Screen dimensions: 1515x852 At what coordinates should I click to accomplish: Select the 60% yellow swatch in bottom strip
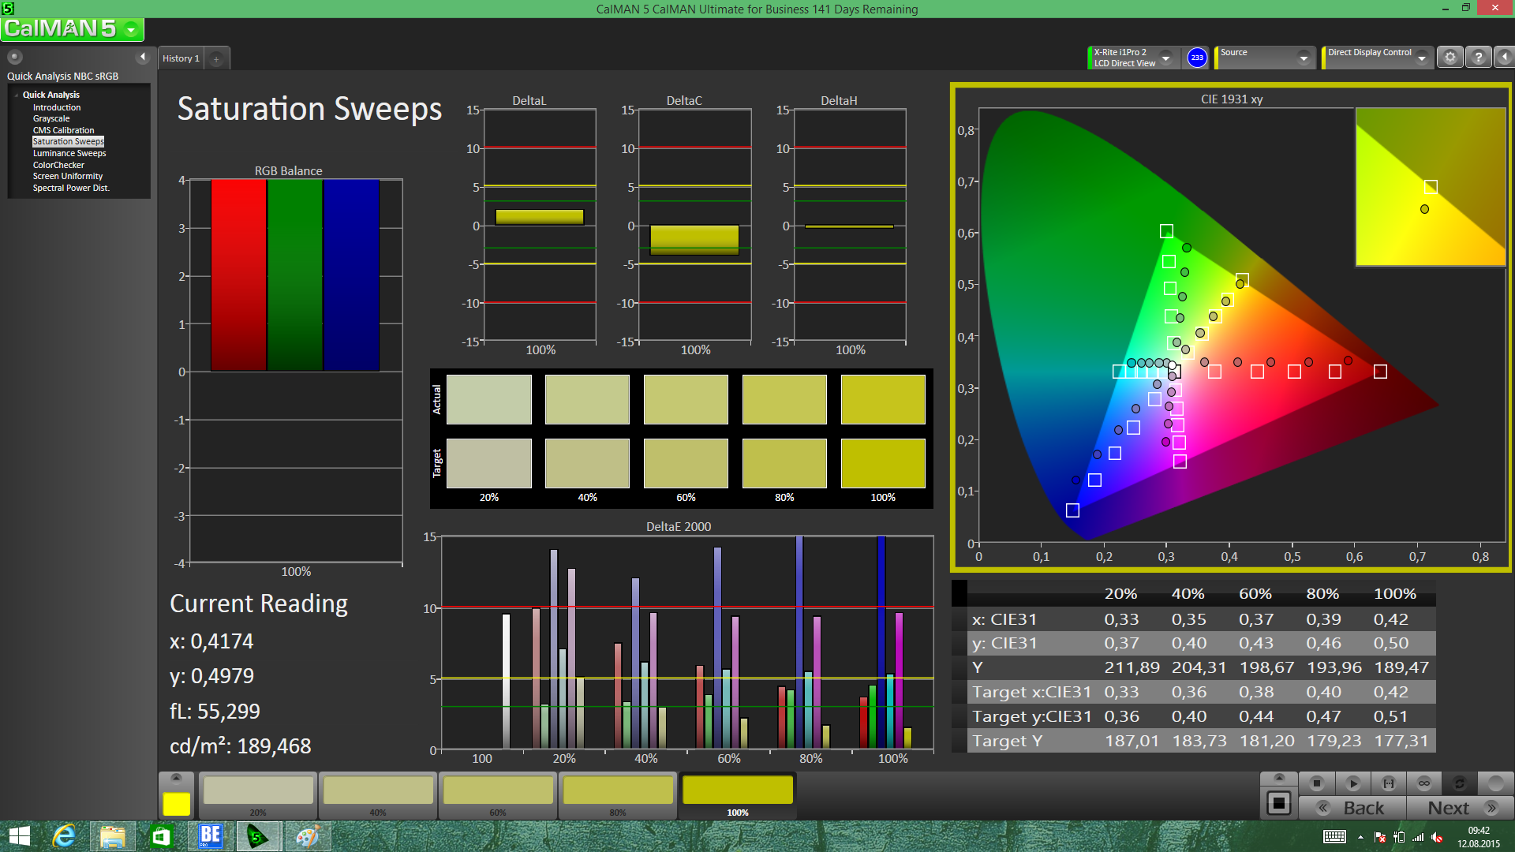498,791
